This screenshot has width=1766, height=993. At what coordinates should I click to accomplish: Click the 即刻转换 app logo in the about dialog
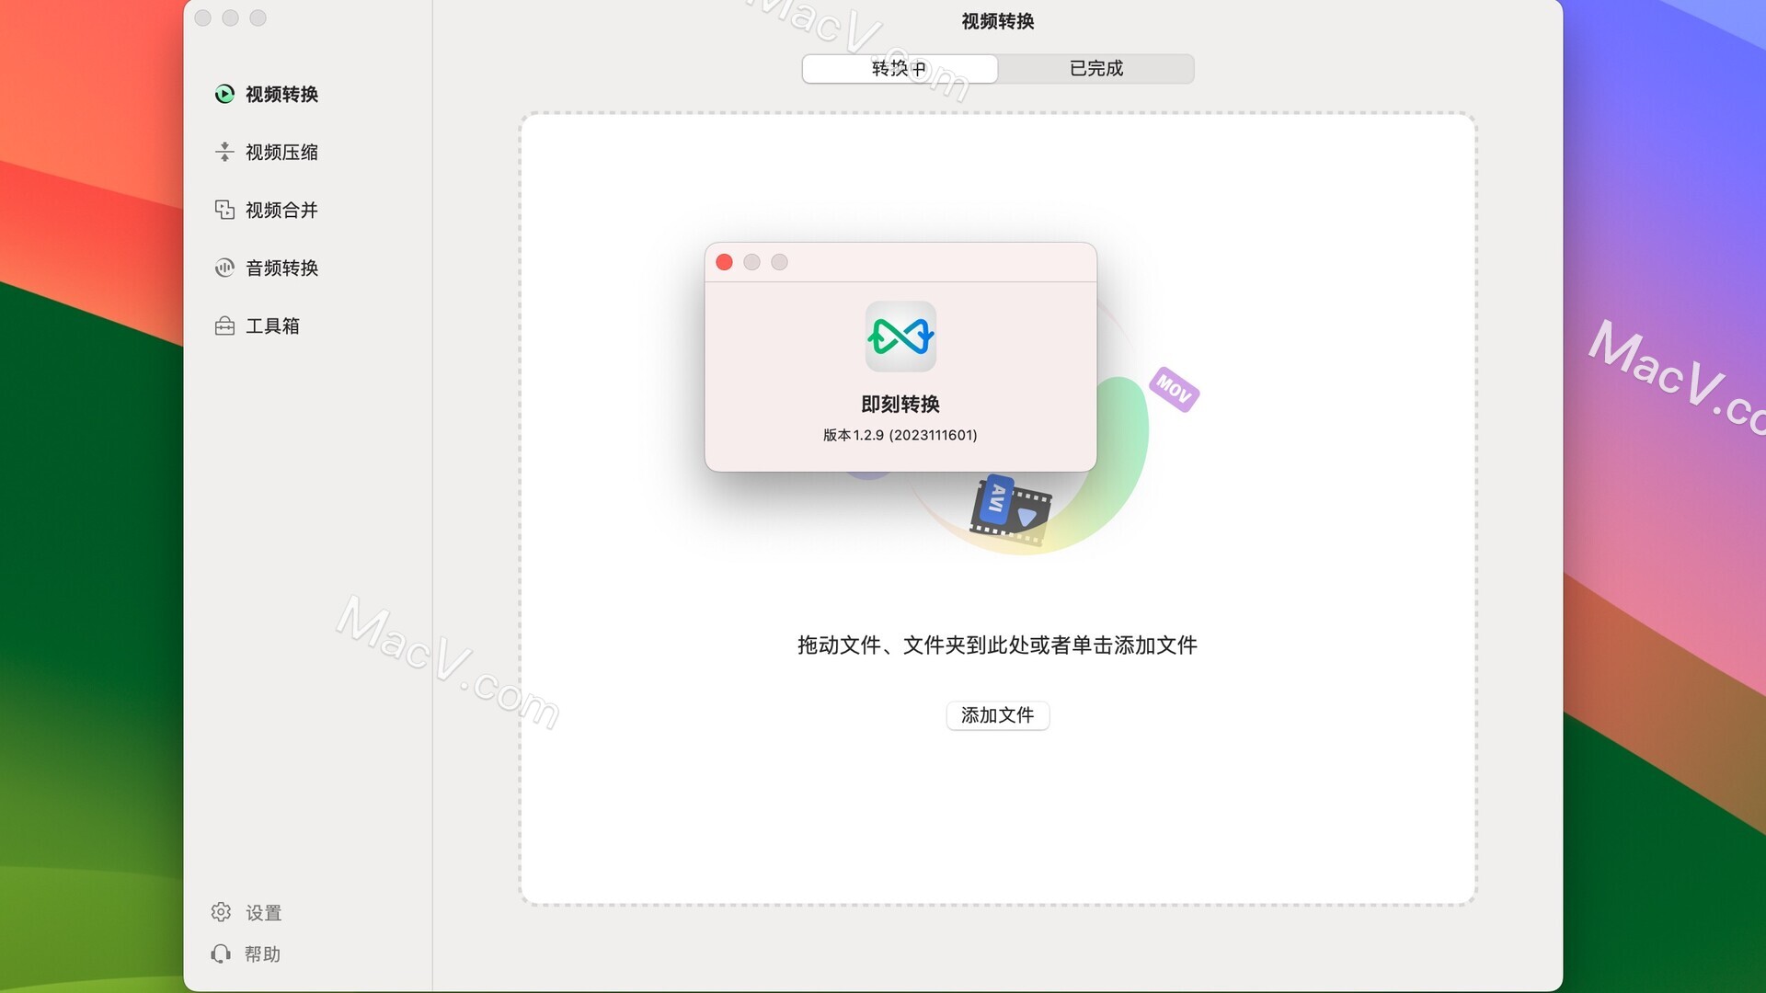tap(900, 337)
